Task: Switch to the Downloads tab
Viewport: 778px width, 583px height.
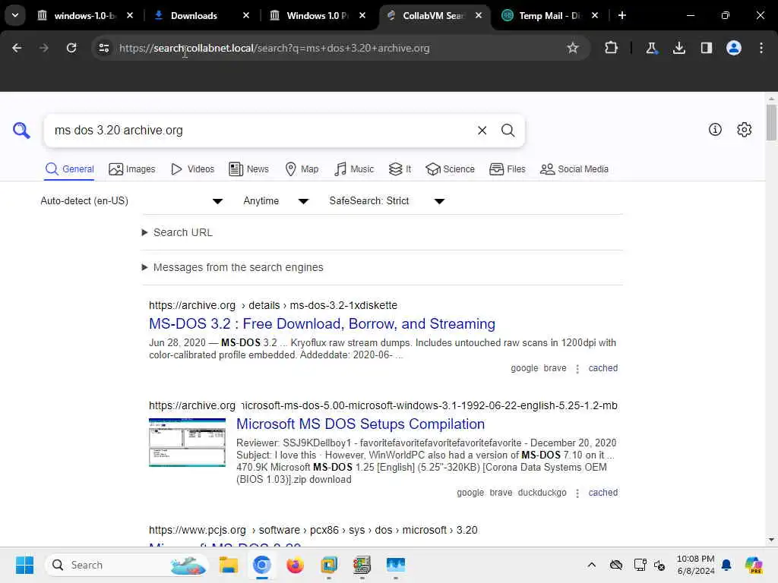Action: pyautogui.click(x=194, y=15)
